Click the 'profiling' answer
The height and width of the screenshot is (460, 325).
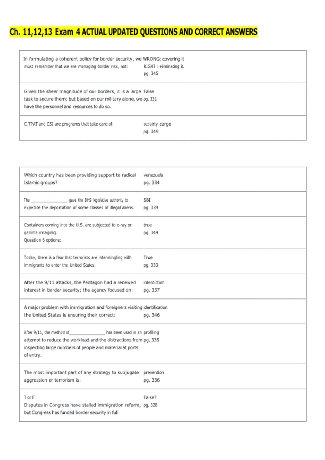[x=151, y=332]
